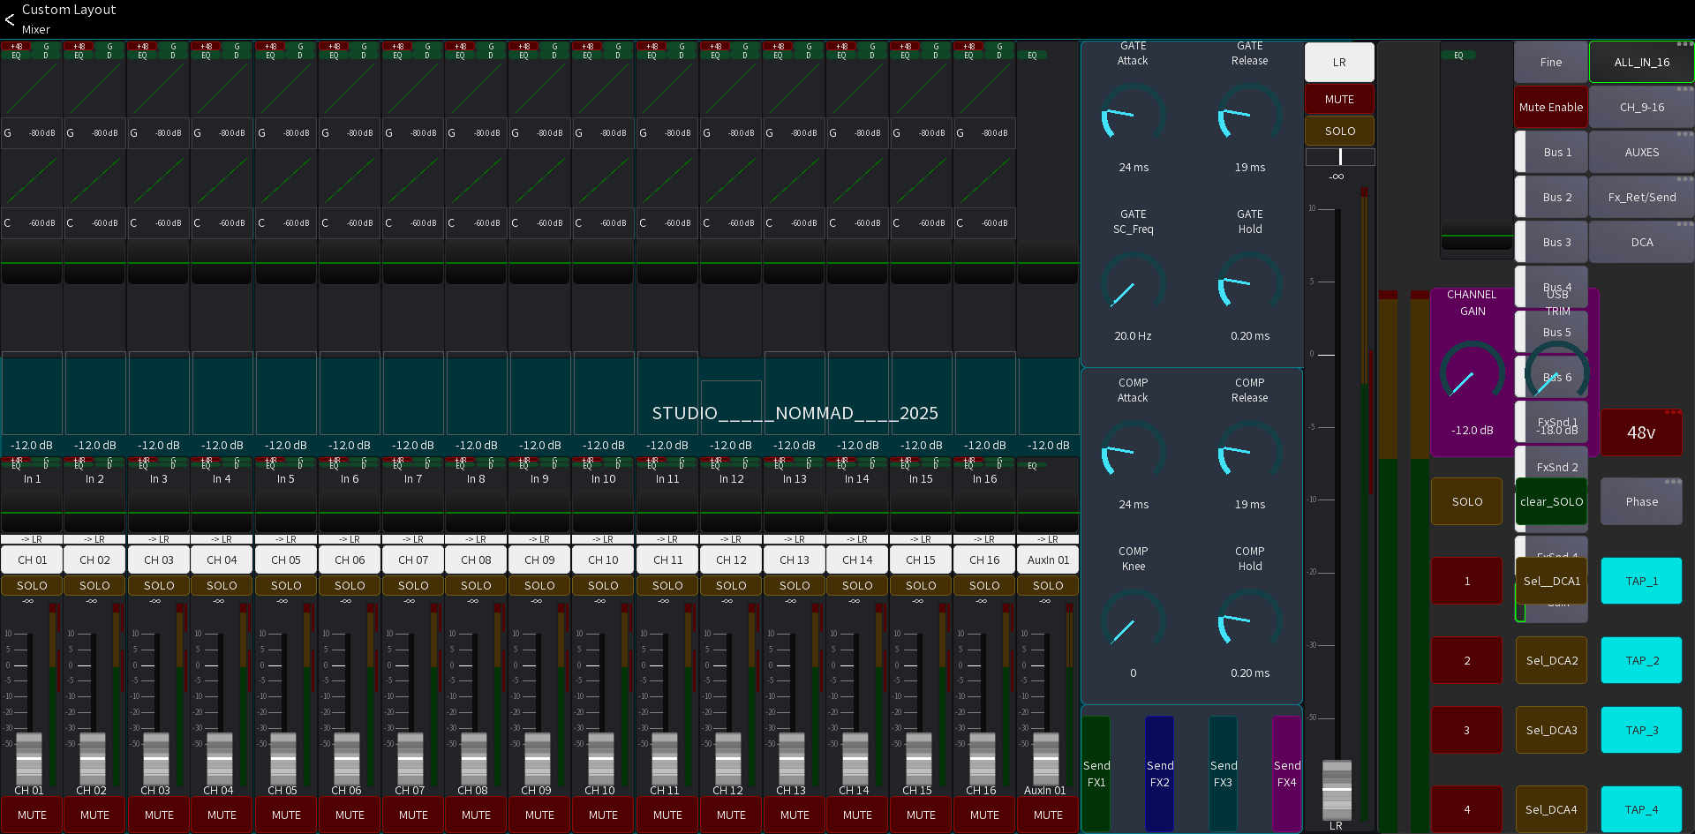Screen dimensions: 1695x834
Task: Open the CH_9-16 layer
Action: point(1641,107)
